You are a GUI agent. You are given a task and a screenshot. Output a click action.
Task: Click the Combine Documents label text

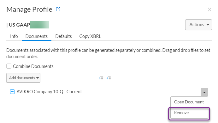click(x=33, y=66)
